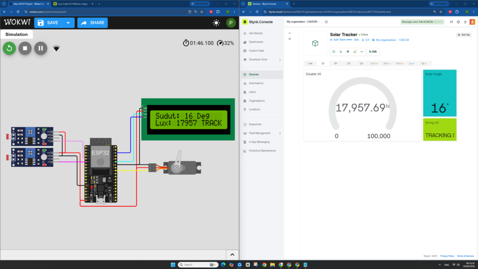The height and width of the screenshot is (269, 478).
Task: Click the LCD display showing Sudut
Action: (x=188, y=119)
